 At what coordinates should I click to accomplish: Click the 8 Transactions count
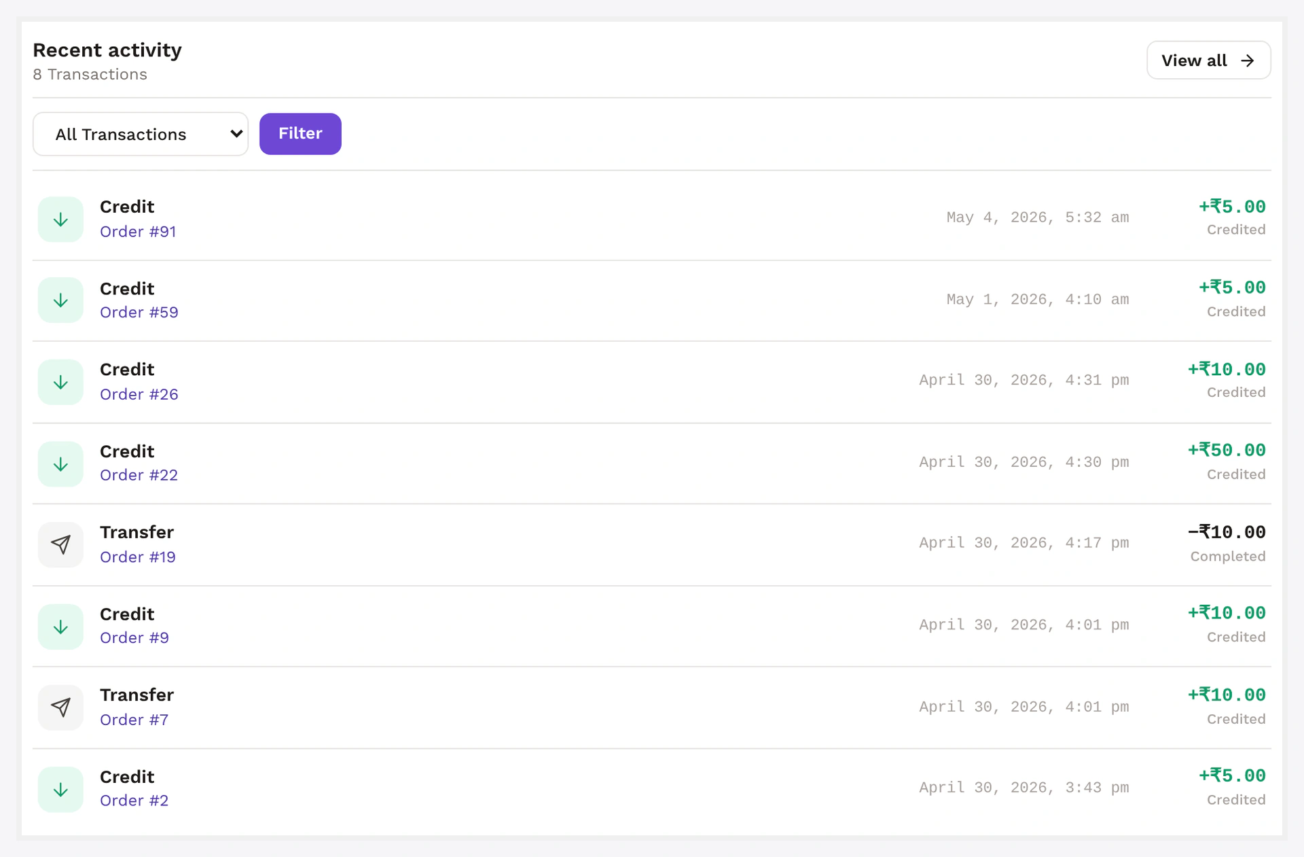(90, 75)
